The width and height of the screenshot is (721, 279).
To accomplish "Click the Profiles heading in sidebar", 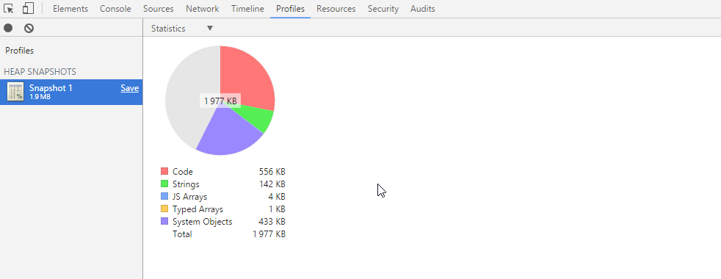I will click(x=19, y=51).
